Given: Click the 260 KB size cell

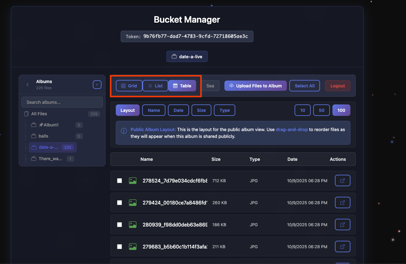Looking at the screenshot, I should (x=219, y=203).
